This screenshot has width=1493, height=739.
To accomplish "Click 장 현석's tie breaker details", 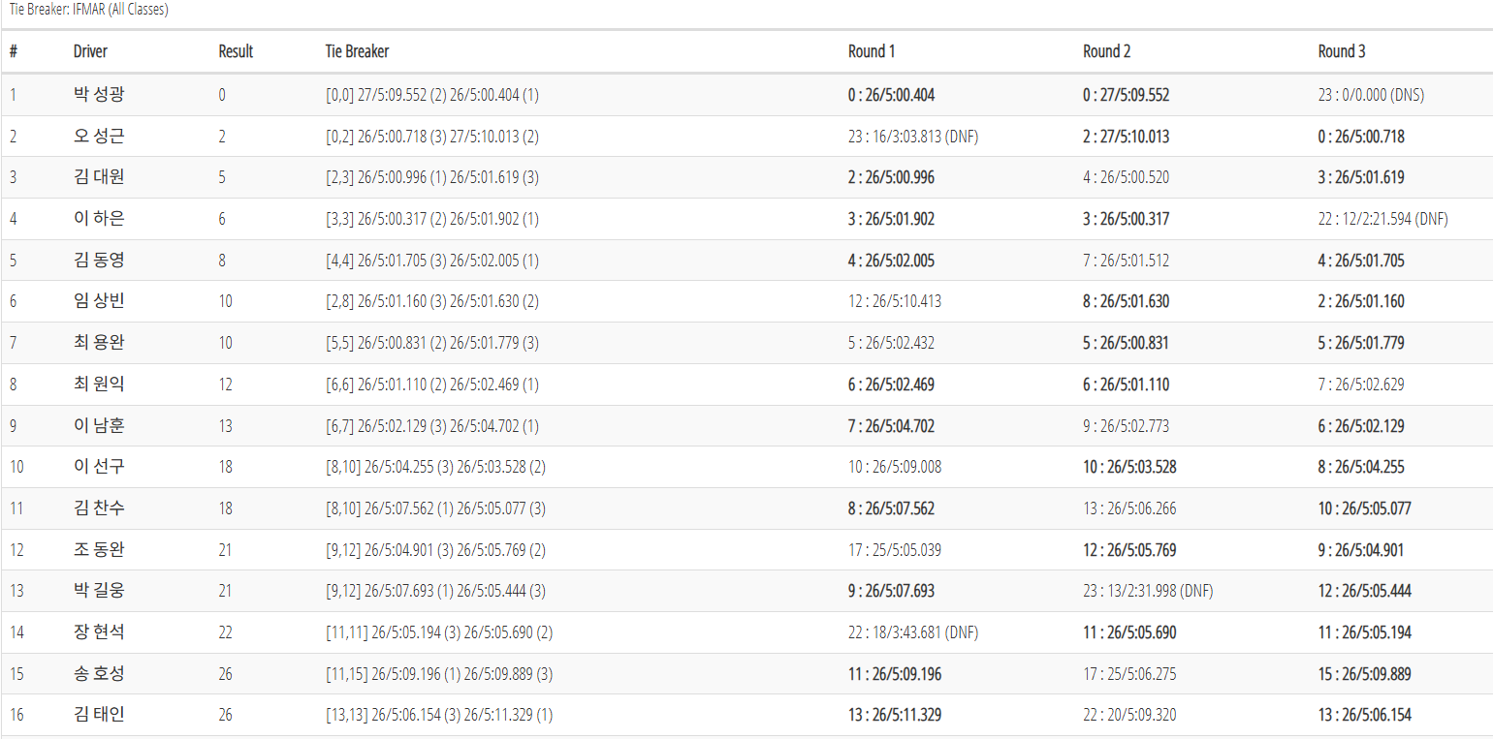I will (439, 632).
